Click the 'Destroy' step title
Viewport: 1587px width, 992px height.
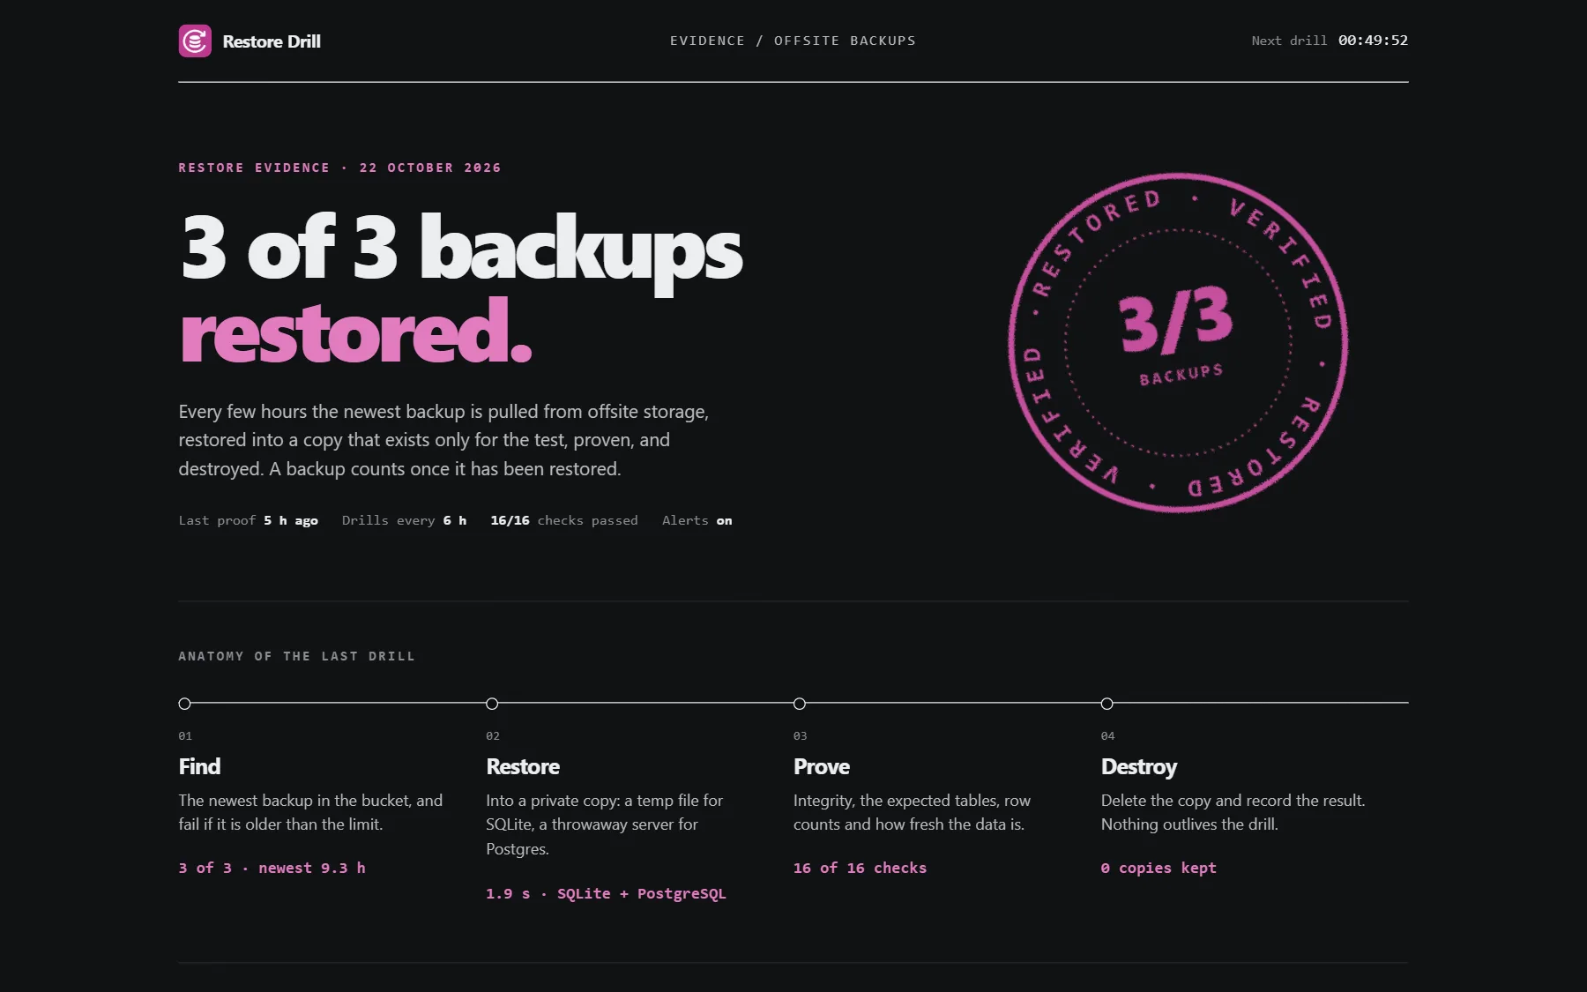(x=1139, y=767)
